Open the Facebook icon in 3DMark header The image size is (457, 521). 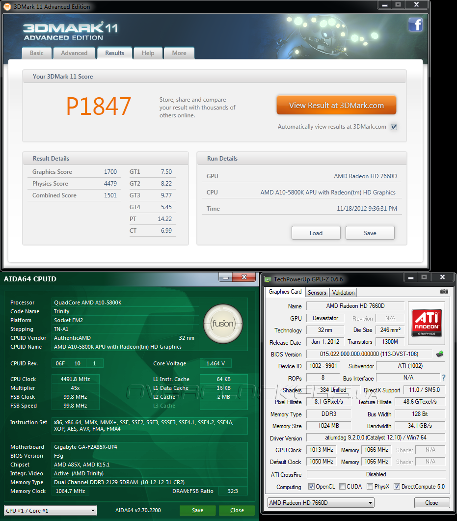[x=415, y=25]
